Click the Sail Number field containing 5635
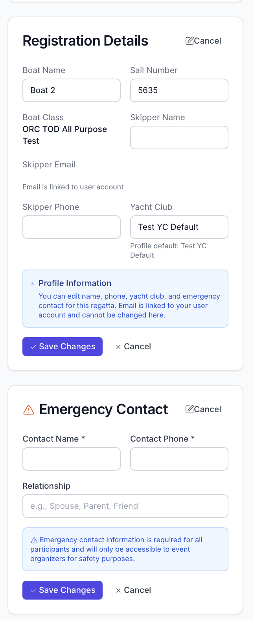254x620 pixels. 179,90
